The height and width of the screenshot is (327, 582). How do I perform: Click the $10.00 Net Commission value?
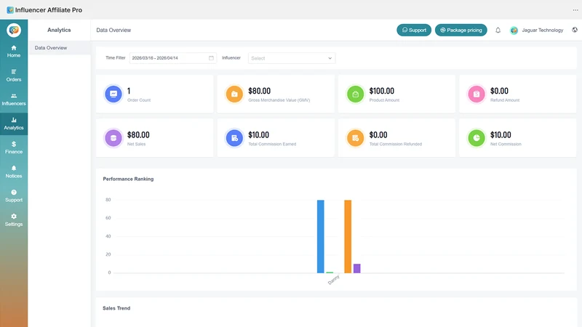pyautogui.click(x=501, y=135)
